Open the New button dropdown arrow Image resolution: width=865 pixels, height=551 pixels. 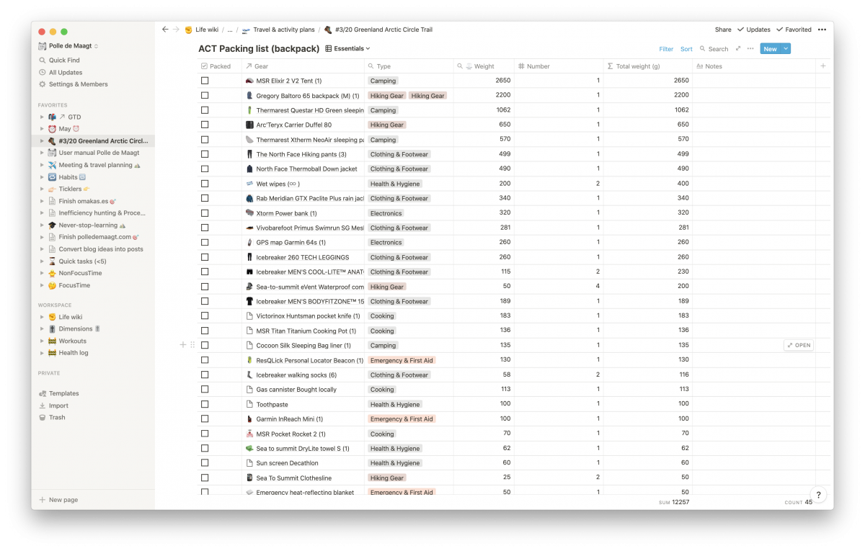(x=786, y=49)
